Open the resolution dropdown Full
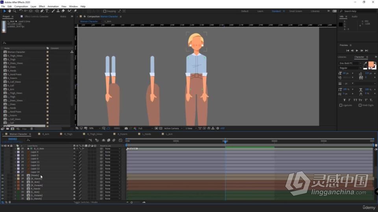This screenshot has width=378, height=212. point(145,128)
